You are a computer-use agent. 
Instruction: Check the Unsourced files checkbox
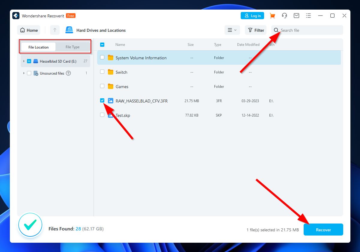coord(29,73)
